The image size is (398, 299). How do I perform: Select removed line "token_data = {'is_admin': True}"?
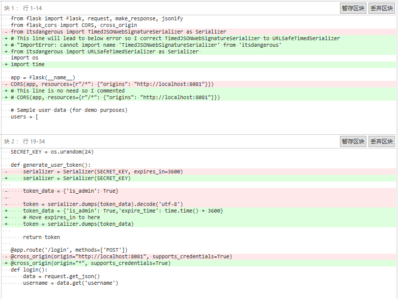click(x=199, y=191)
